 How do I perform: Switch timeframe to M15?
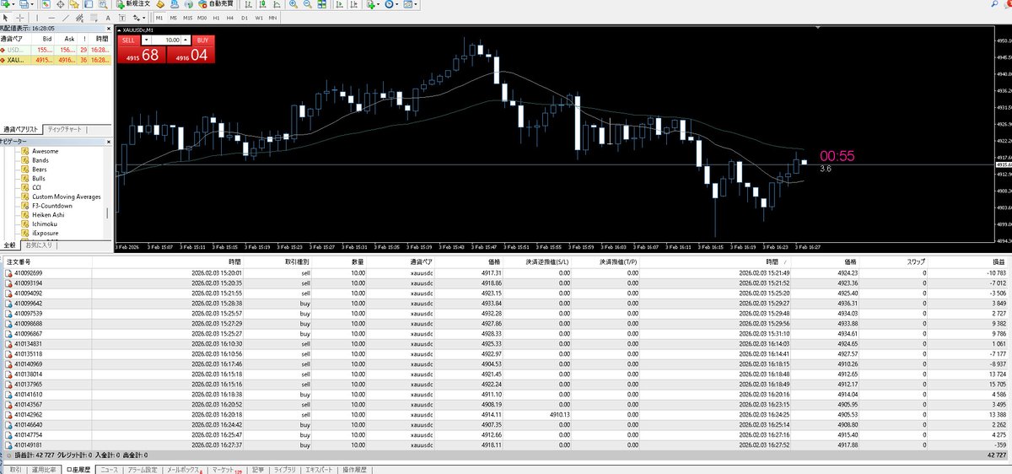187,18
